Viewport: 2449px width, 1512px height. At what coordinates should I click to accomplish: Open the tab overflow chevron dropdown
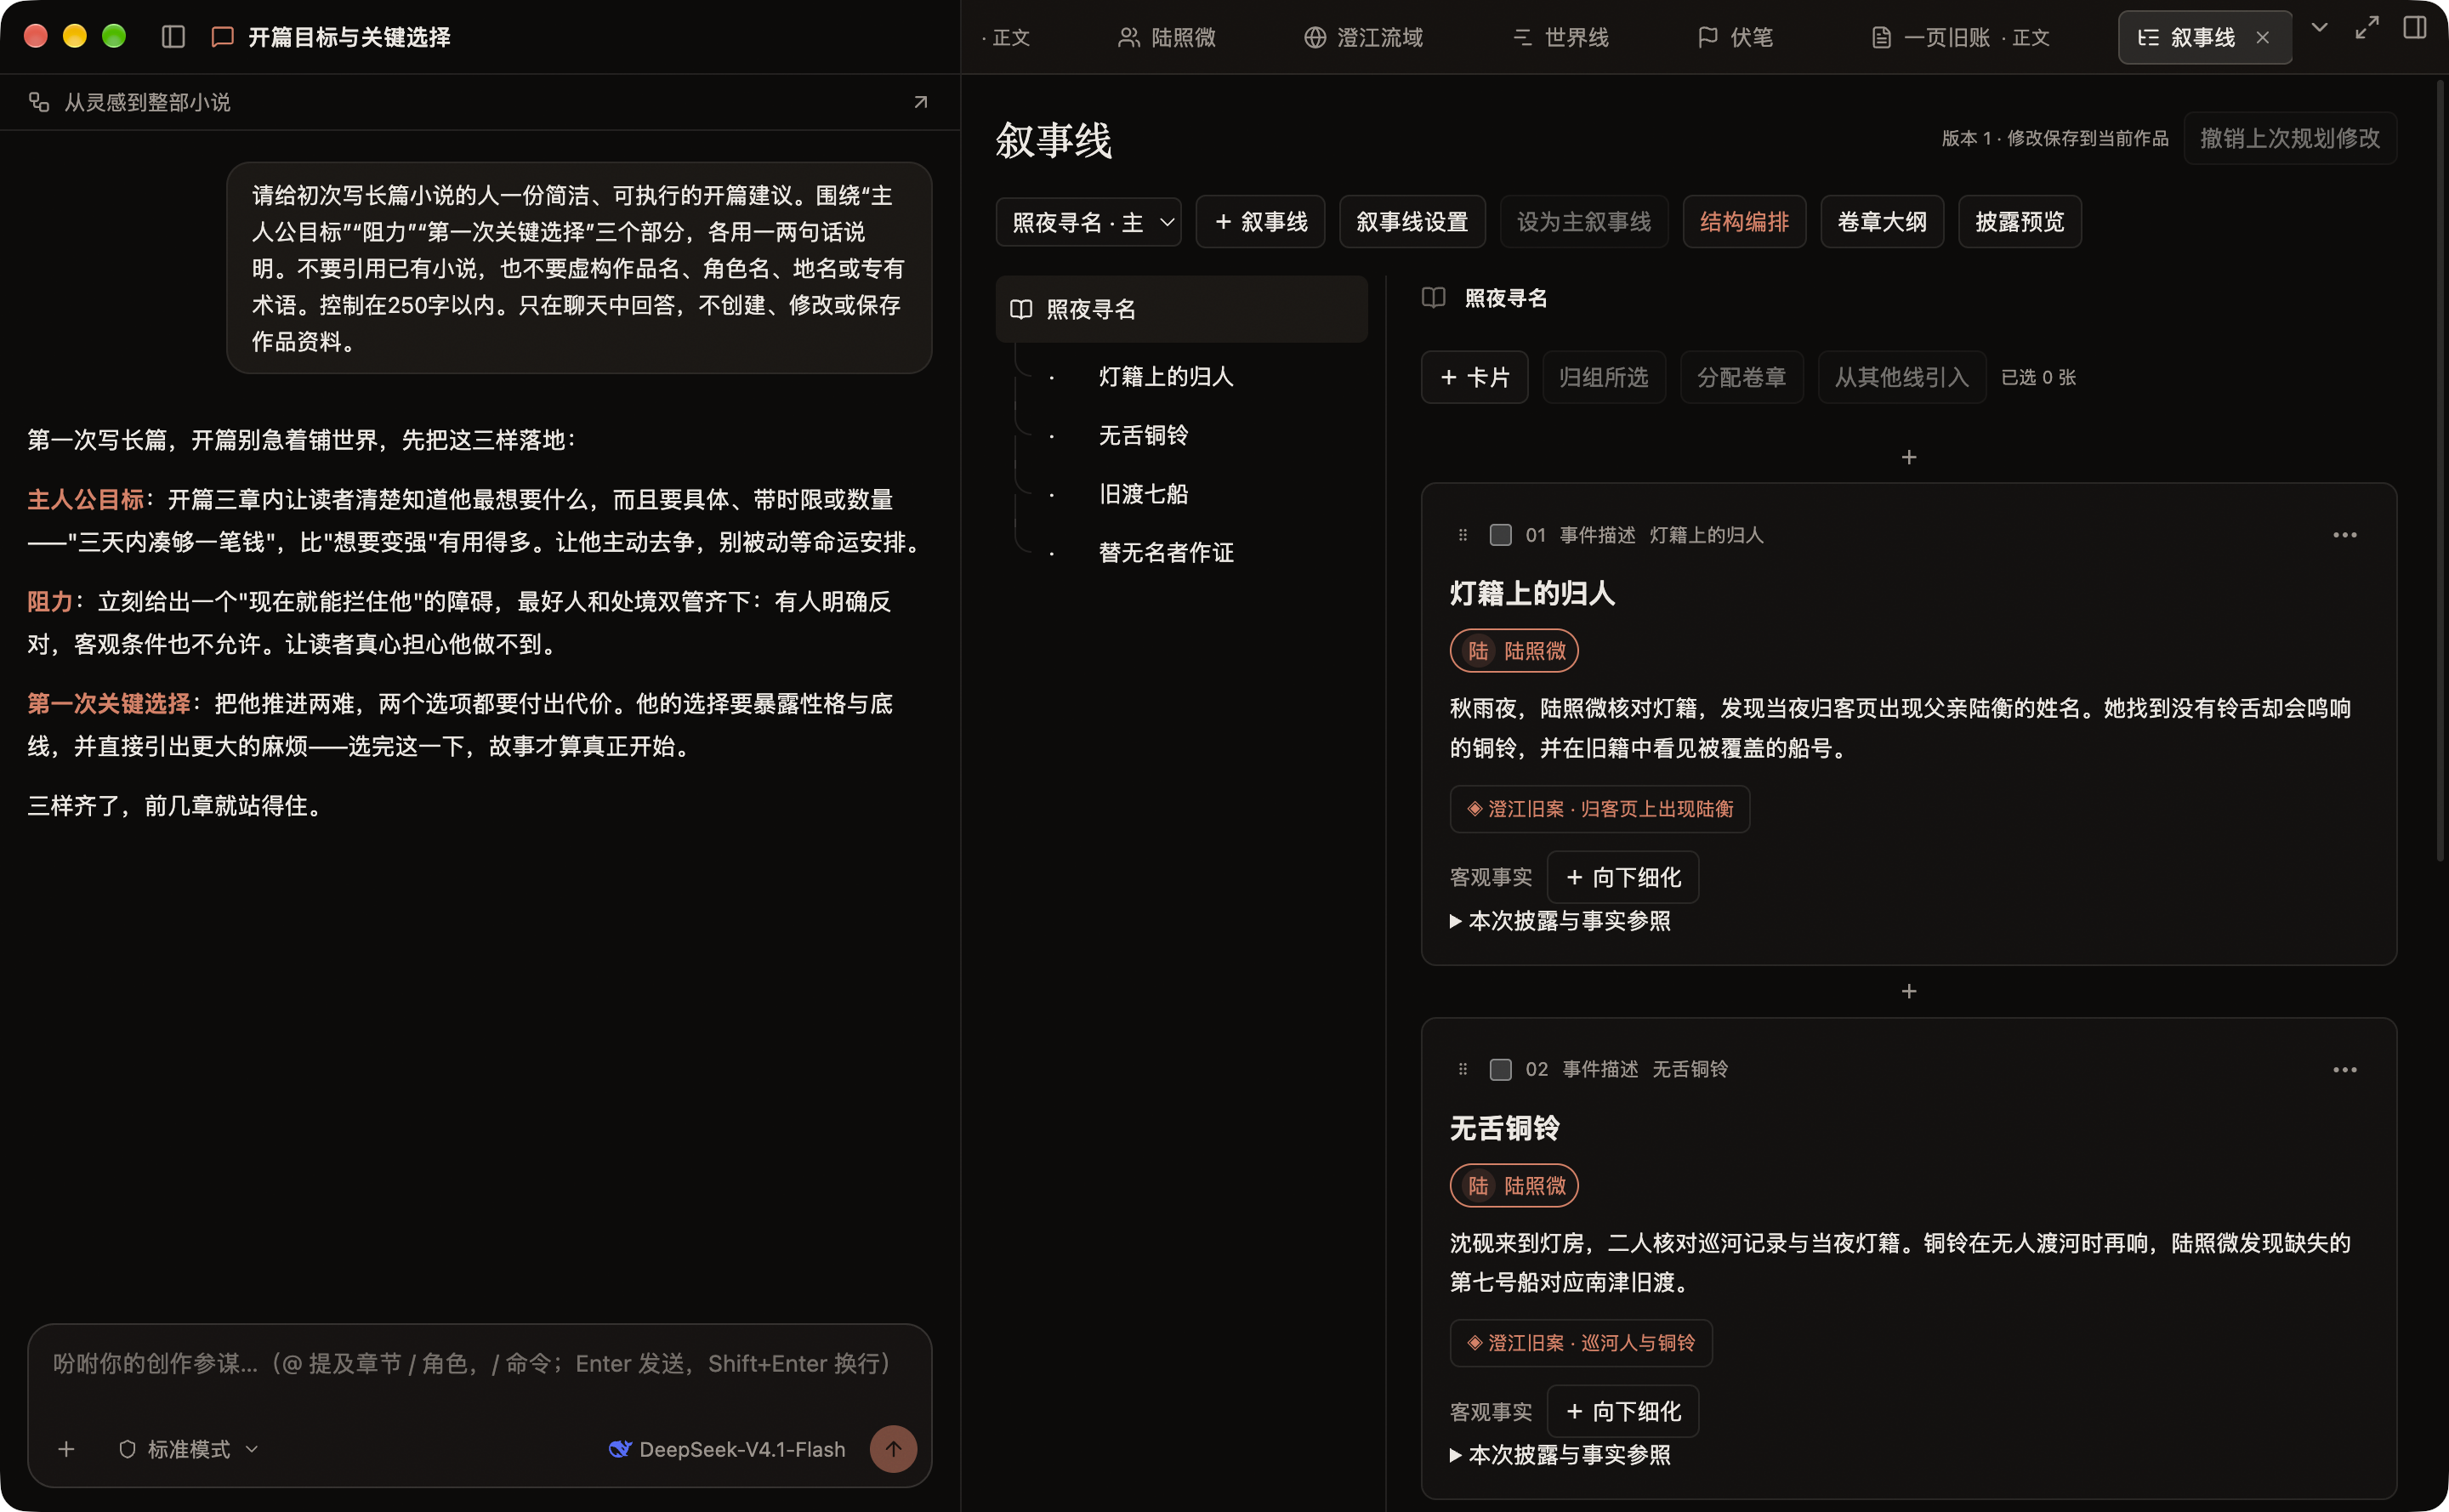coord(2319,28)
